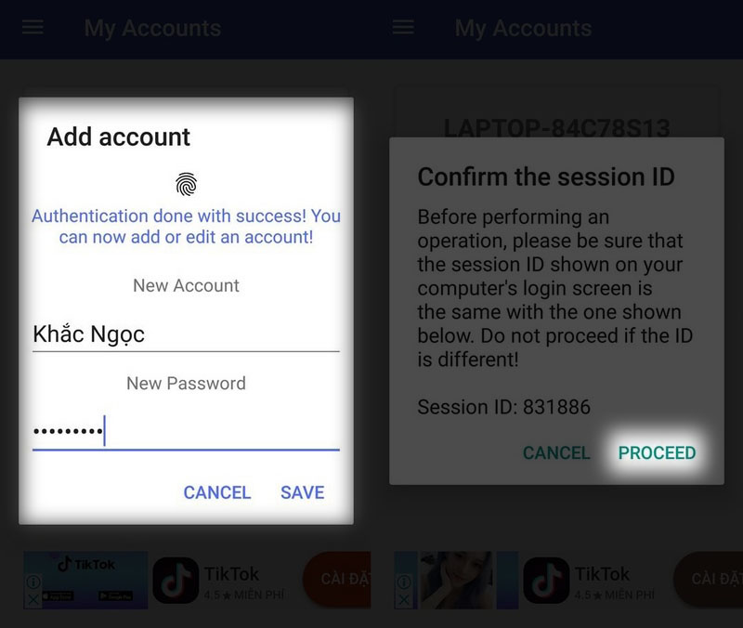Viewport: 743px width, 628px height.
Task: Tap the fingerprint icon in Add account dialog
Action: 187,184
